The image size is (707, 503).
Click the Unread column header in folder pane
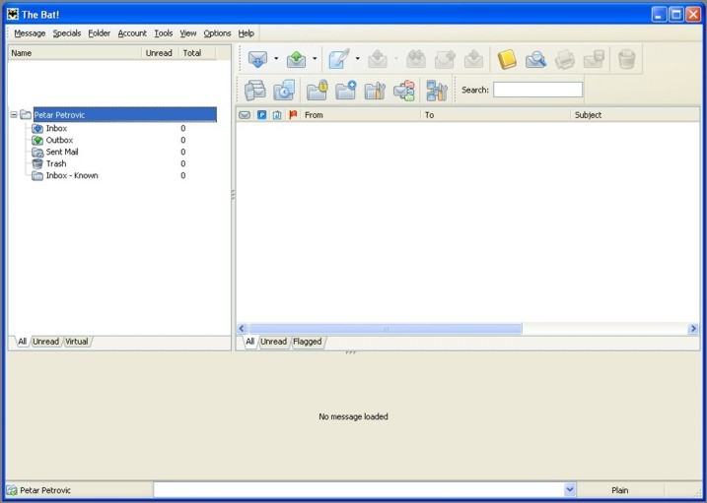(160, 53)
